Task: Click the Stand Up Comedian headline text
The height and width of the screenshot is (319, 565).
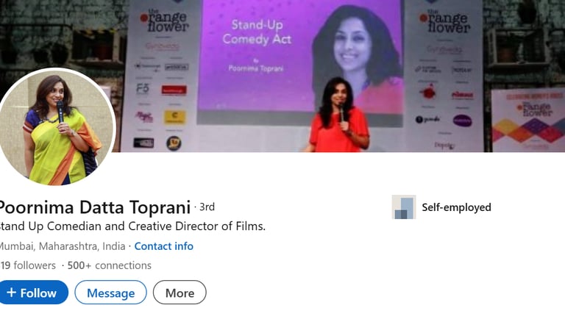Action: click(x=132, y=226)
